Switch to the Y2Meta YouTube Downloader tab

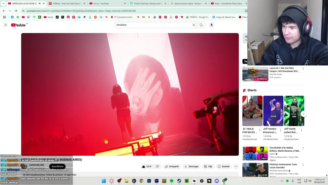pos(67,4)
